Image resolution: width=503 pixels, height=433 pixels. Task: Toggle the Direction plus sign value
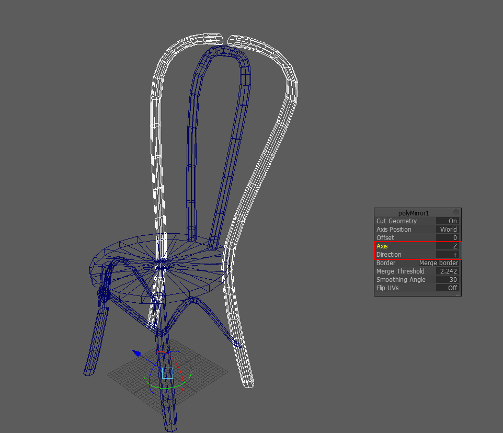448,255
